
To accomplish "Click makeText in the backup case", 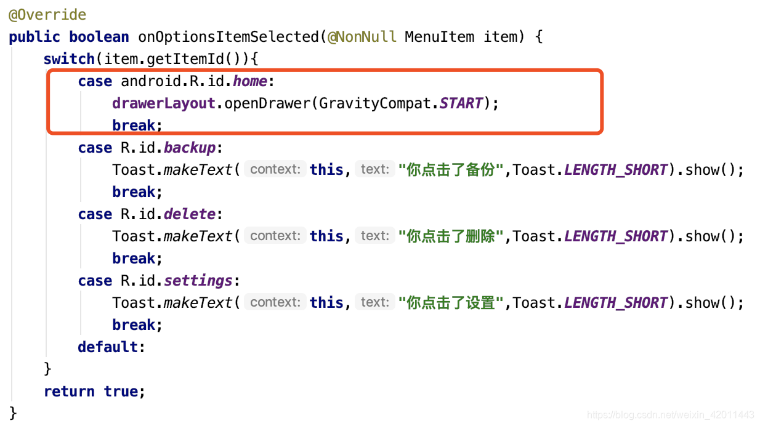I will click(x=198, y=170).
